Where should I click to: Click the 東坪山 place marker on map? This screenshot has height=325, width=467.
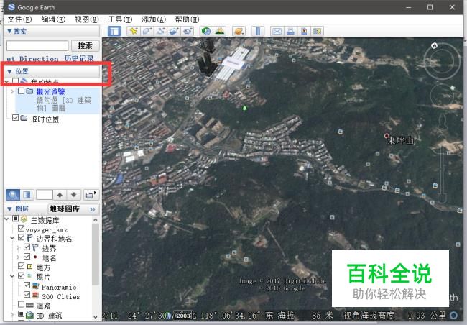[387, 136]
